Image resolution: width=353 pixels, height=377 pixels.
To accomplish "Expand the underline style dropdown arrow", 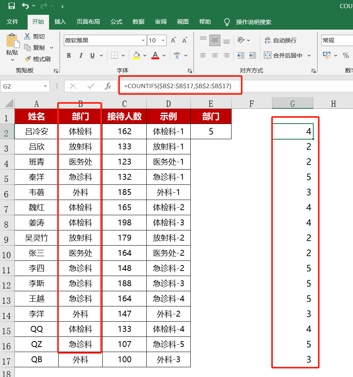I will 101,55.
